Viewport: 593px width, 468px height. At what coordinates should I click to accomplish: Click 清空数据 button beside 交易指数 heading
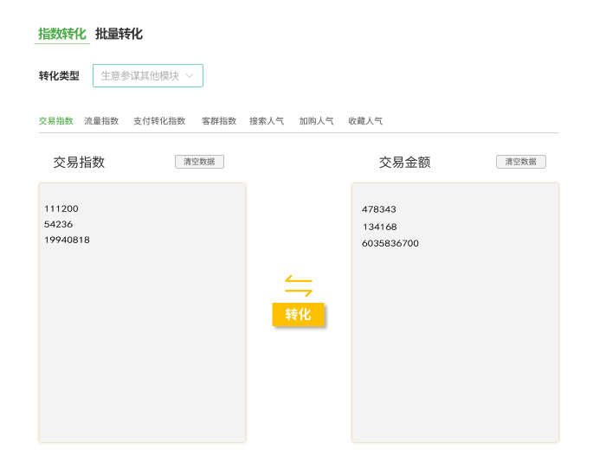click(x=199, y=162)
